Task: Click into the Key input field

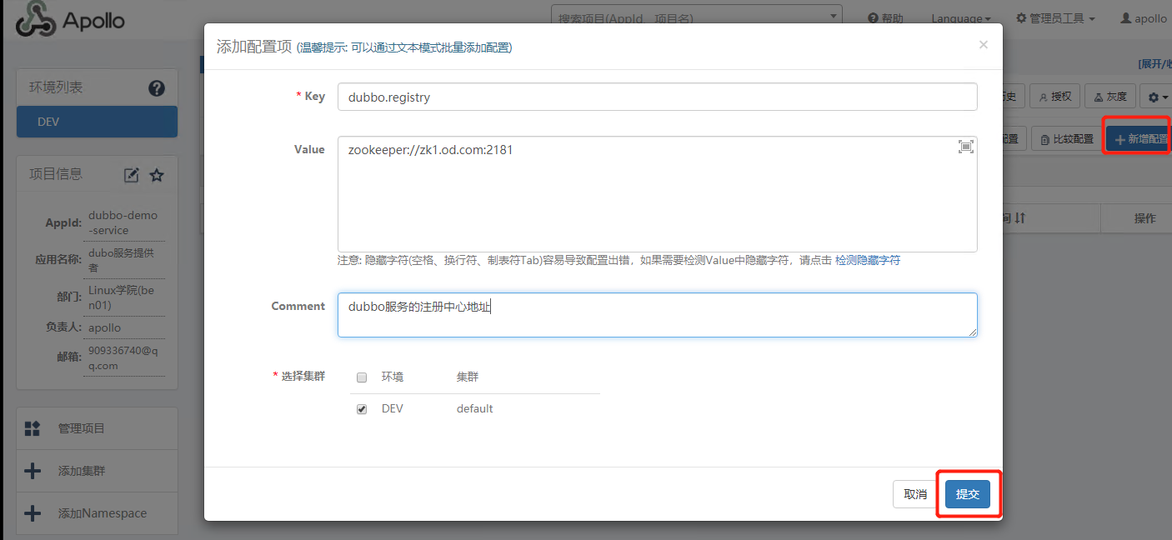Action: pyautogui.click(x=657, y=97)
